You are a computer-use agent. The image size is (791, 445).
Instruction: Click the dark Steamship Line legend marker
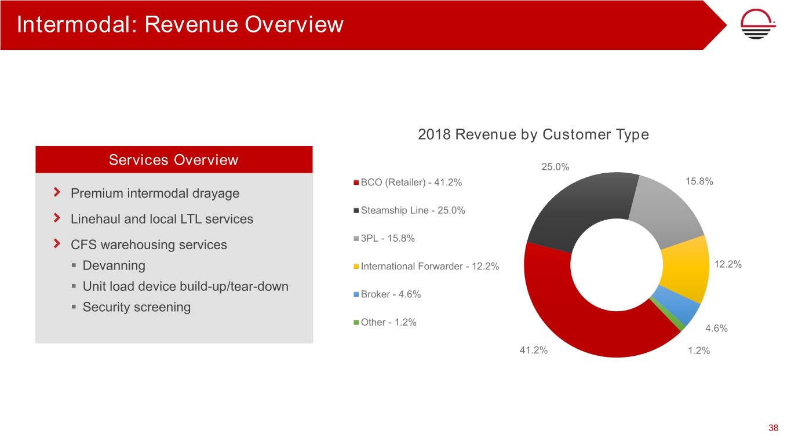point(356,211)
